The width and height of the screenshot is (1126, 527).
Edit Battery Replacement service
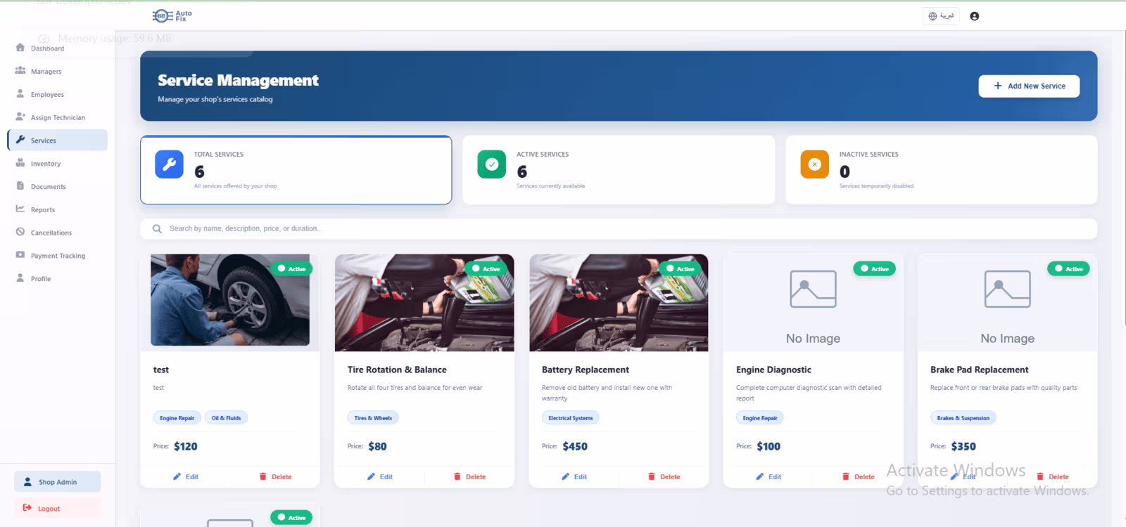point(574,476)
